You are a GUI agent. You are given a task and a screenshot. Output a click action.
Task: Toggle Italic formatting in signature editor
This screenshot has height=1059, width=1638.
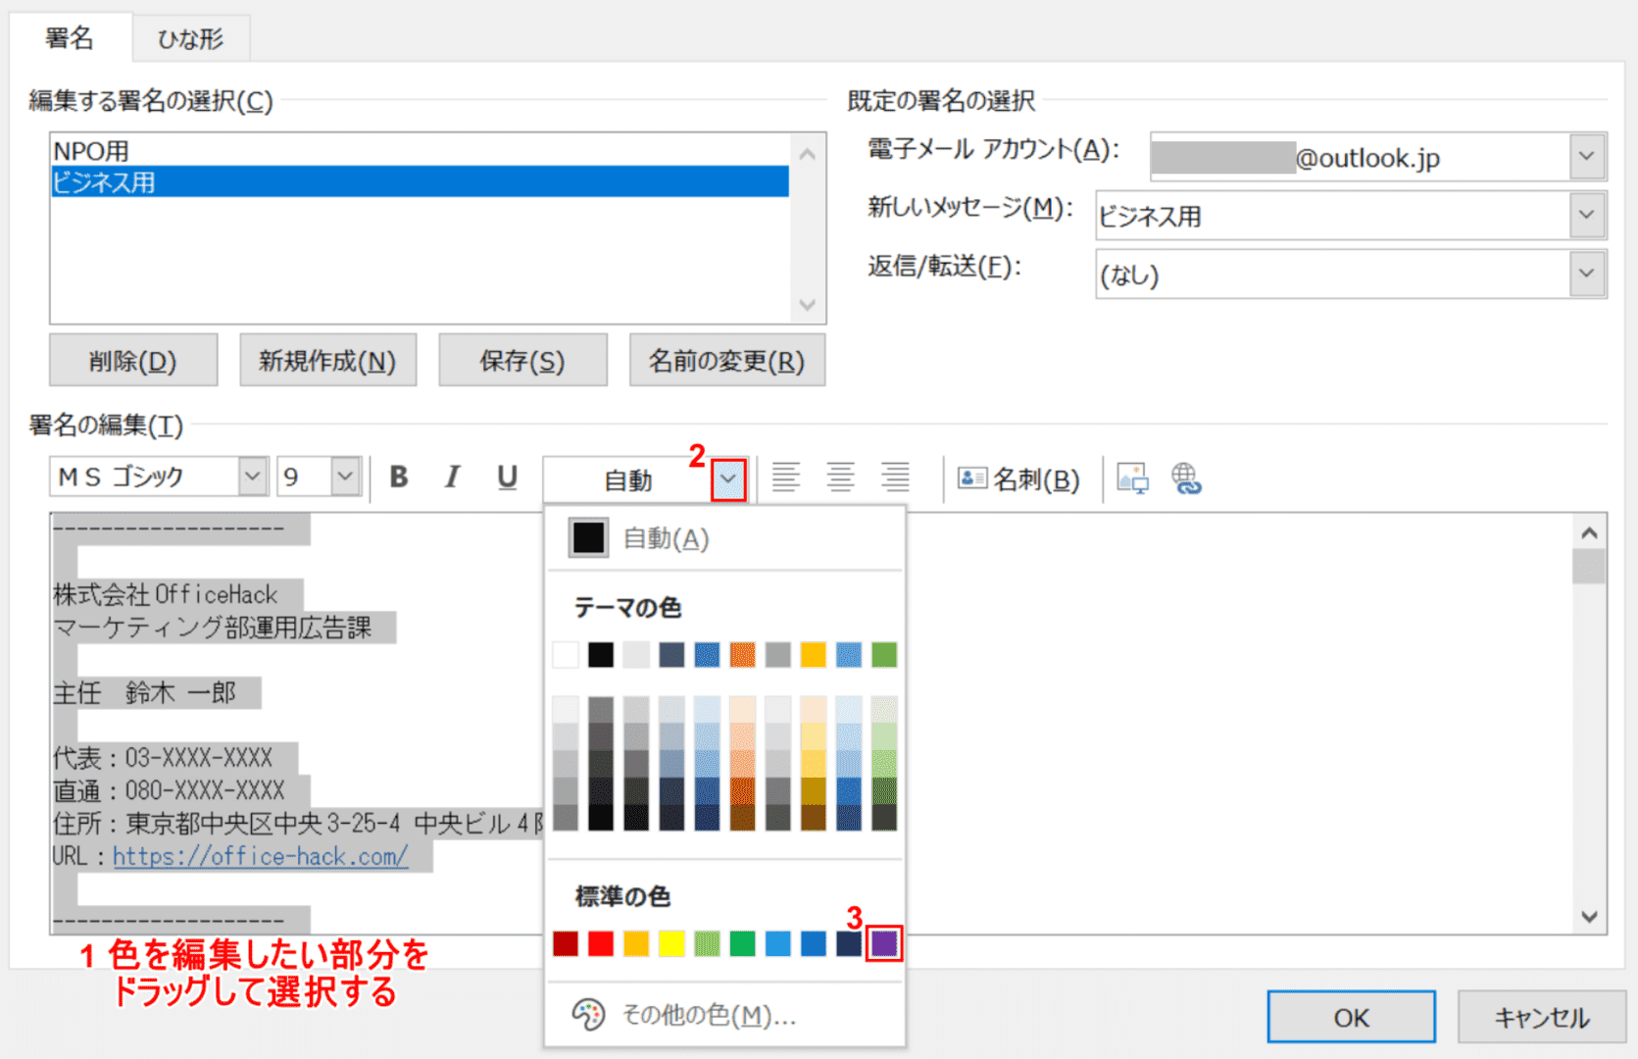click(x=452, y=478)
